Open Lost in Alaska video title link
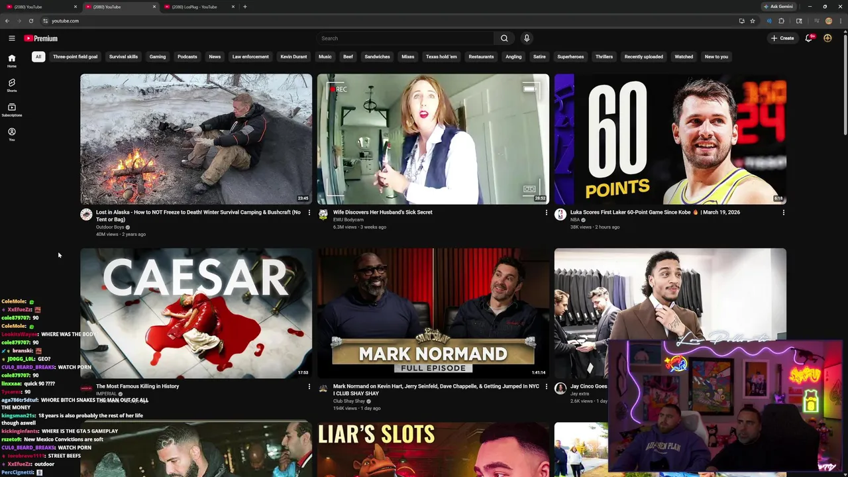The width and height of the screenshot is (848, 477). click(x=198, y=216)
